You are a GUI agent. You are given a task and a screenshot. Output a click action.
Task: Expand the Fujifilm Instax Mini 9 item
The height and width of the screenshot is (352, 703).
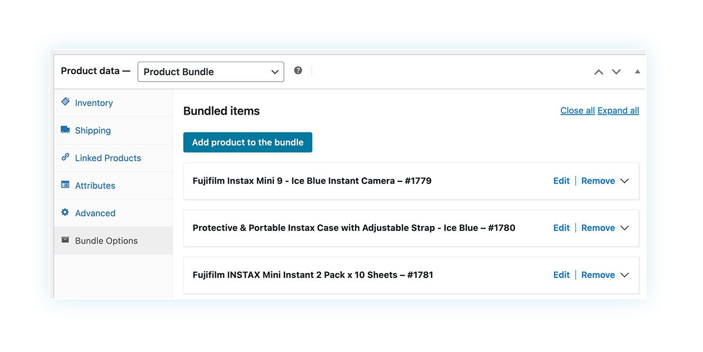(625, 181)
